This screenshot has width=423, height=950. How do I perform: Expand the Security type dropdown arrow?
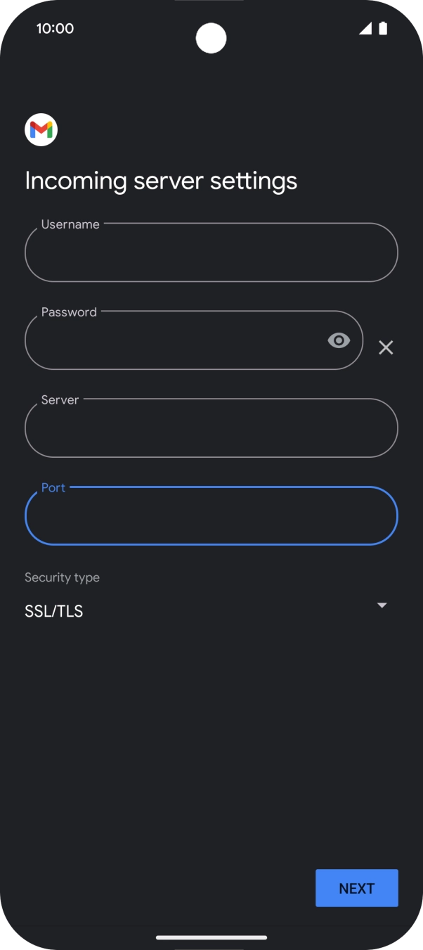(x=382, y=605)
